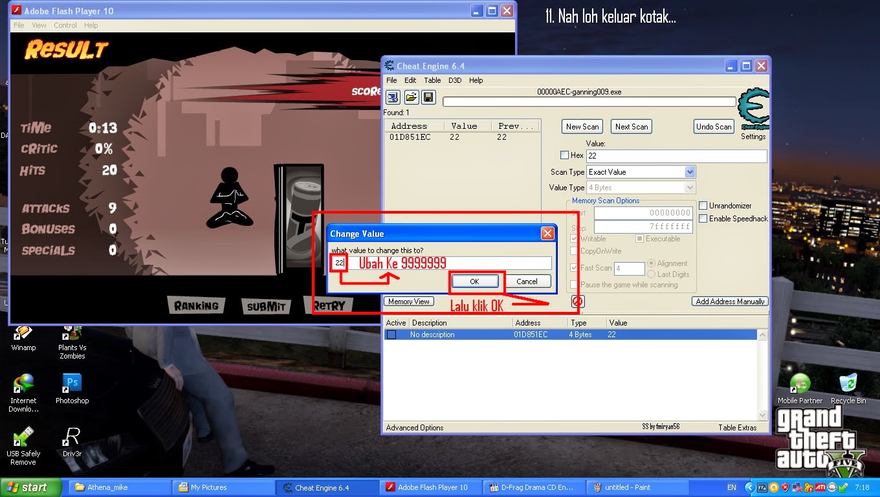Click the New Scan button
Image resolution: width=880 pixels, height=497 pixels.
(x=582, y=127)
